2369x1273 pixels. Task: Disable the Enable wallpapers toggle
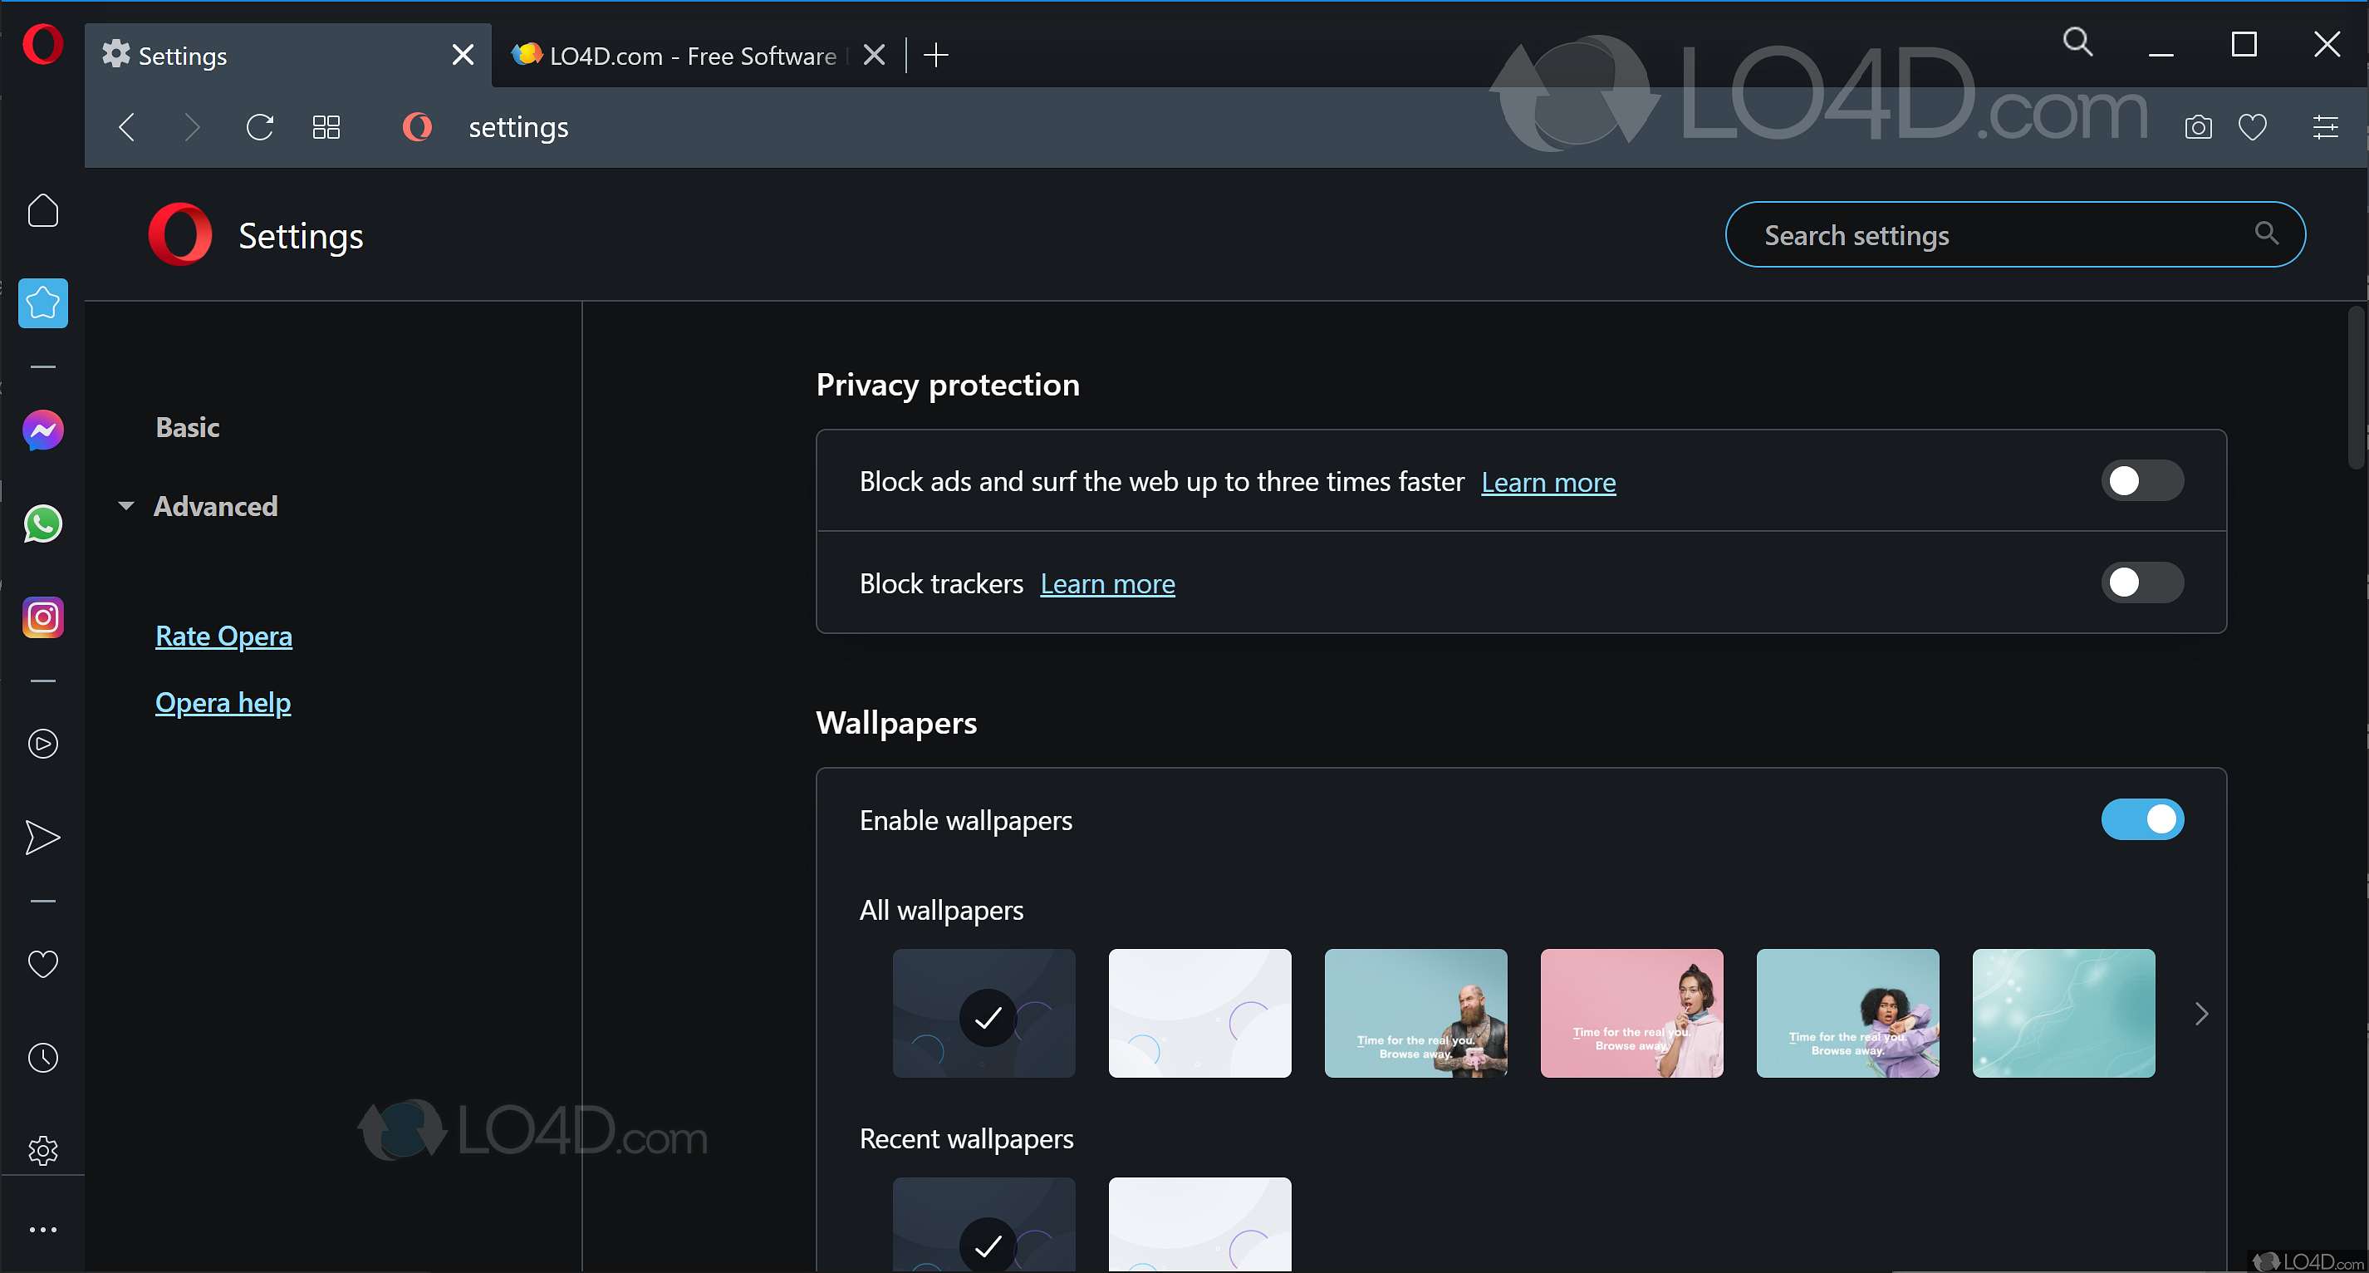(x=2143, y=819)
